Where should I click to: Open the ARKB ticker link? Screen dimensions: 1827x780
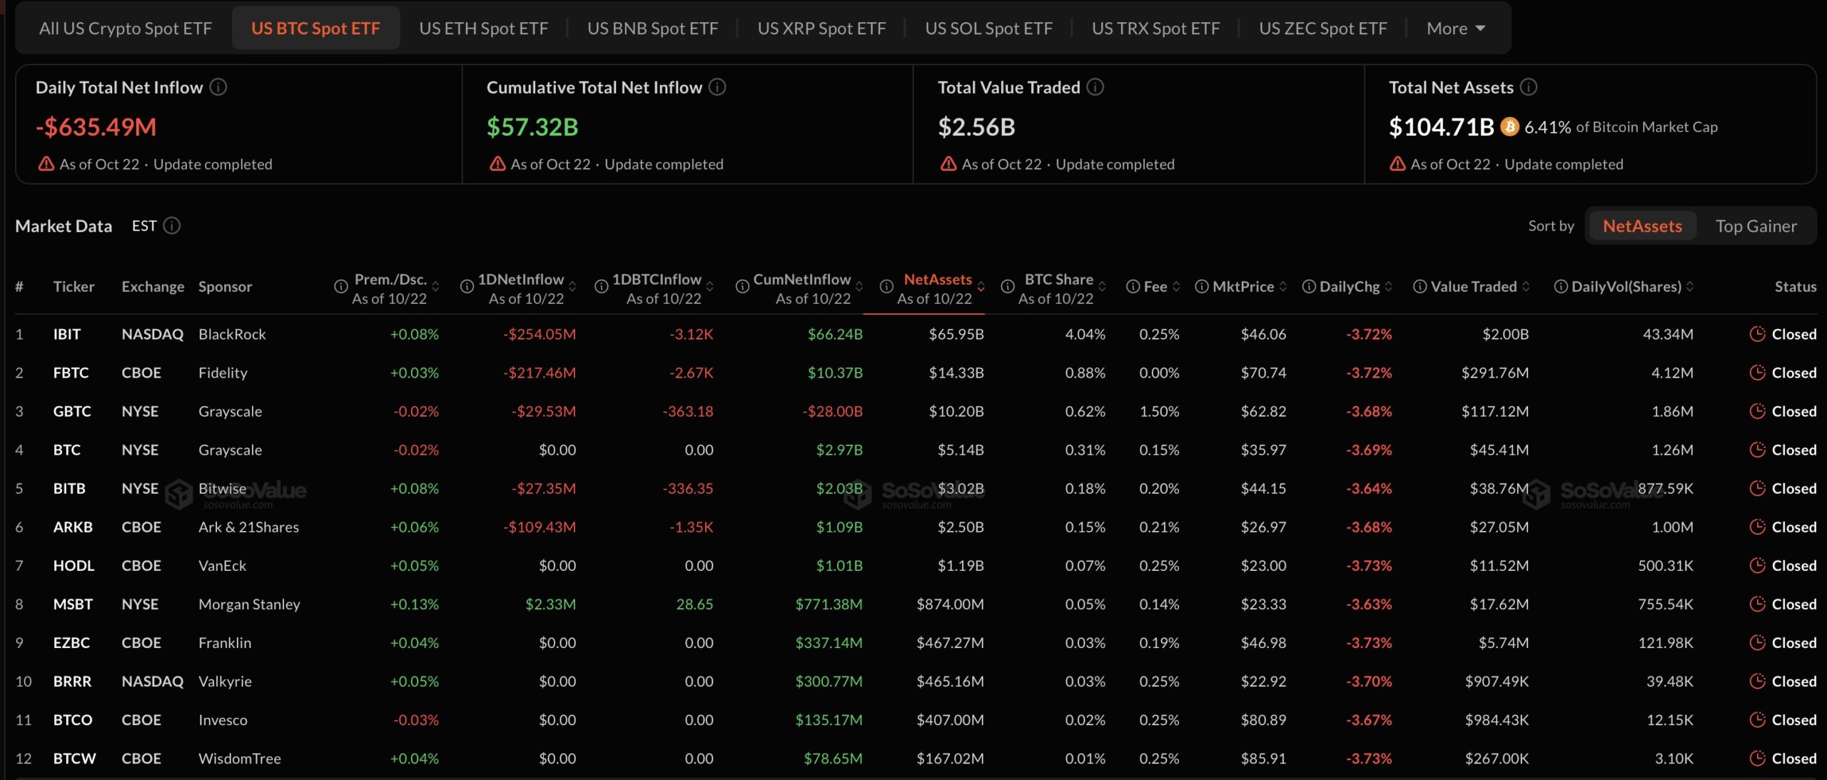pos(73,527)
